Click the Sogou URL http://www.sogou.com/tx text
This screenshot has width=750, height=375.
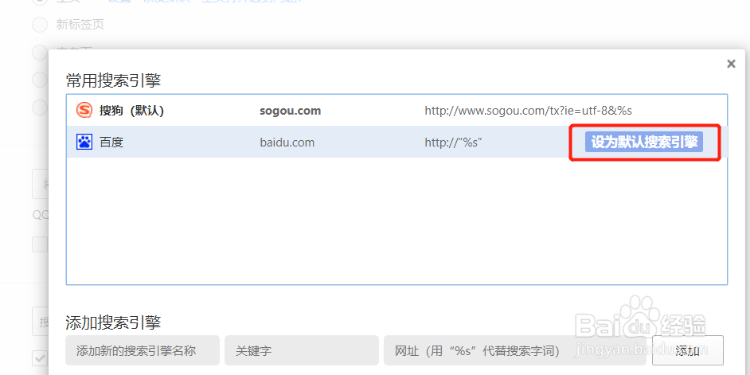(x=529, y=111)
